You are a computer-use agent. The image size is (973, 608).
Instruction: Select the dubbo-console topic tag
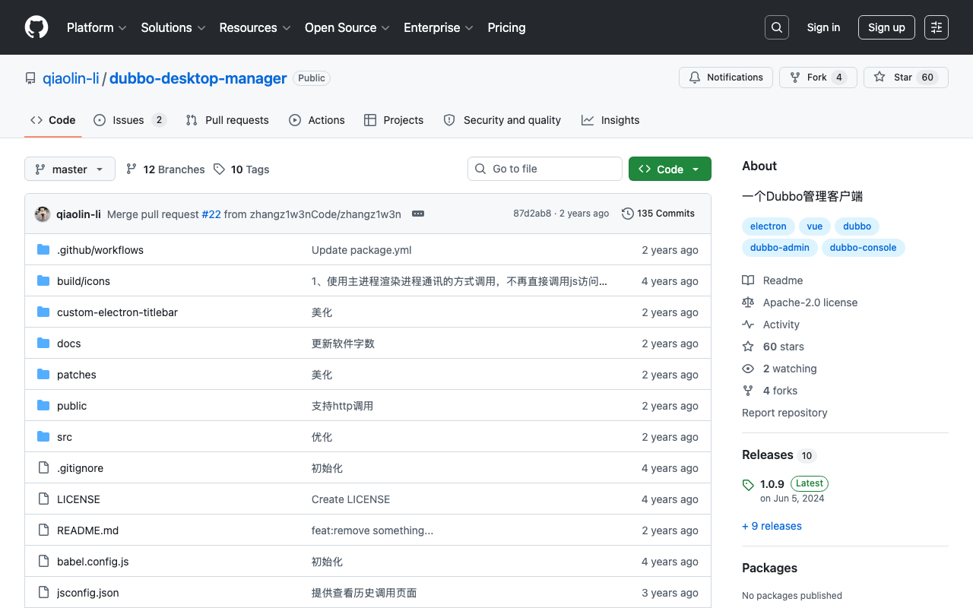[864, 248]
